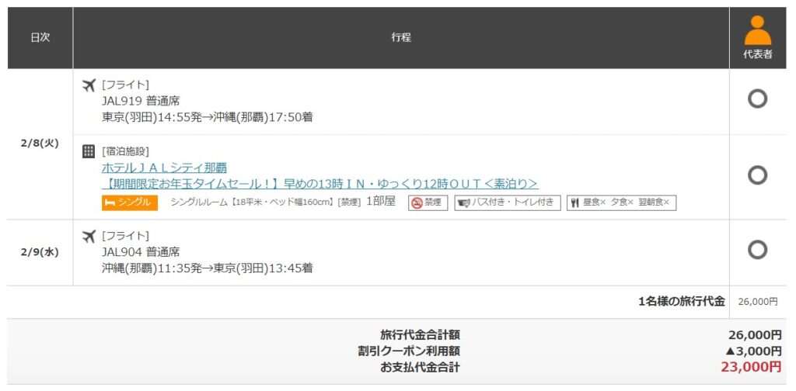Click the total amount 26,000円 in summary
The height and width of the screenshot is (391, 796).
754,335
